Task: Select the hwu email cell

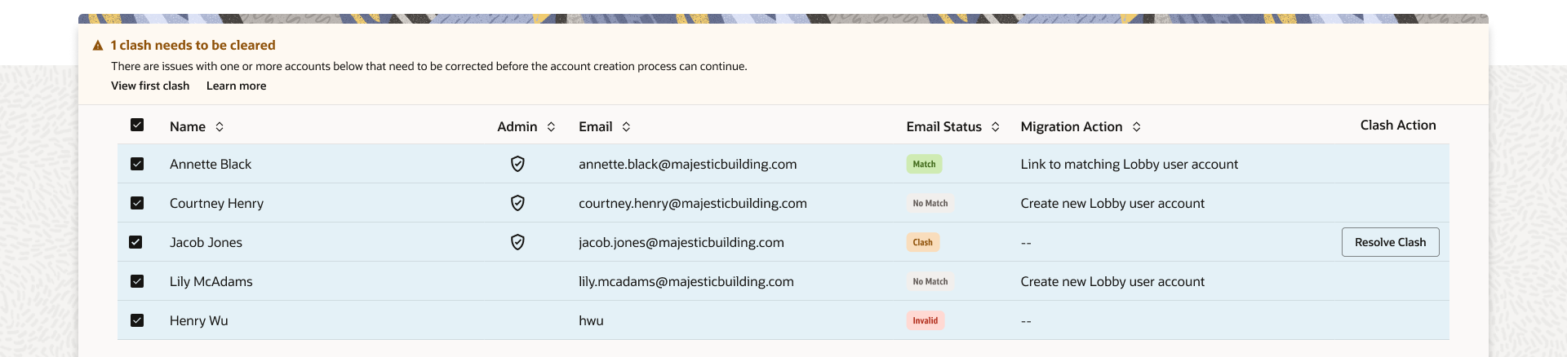Action: [x=591, y=320]
